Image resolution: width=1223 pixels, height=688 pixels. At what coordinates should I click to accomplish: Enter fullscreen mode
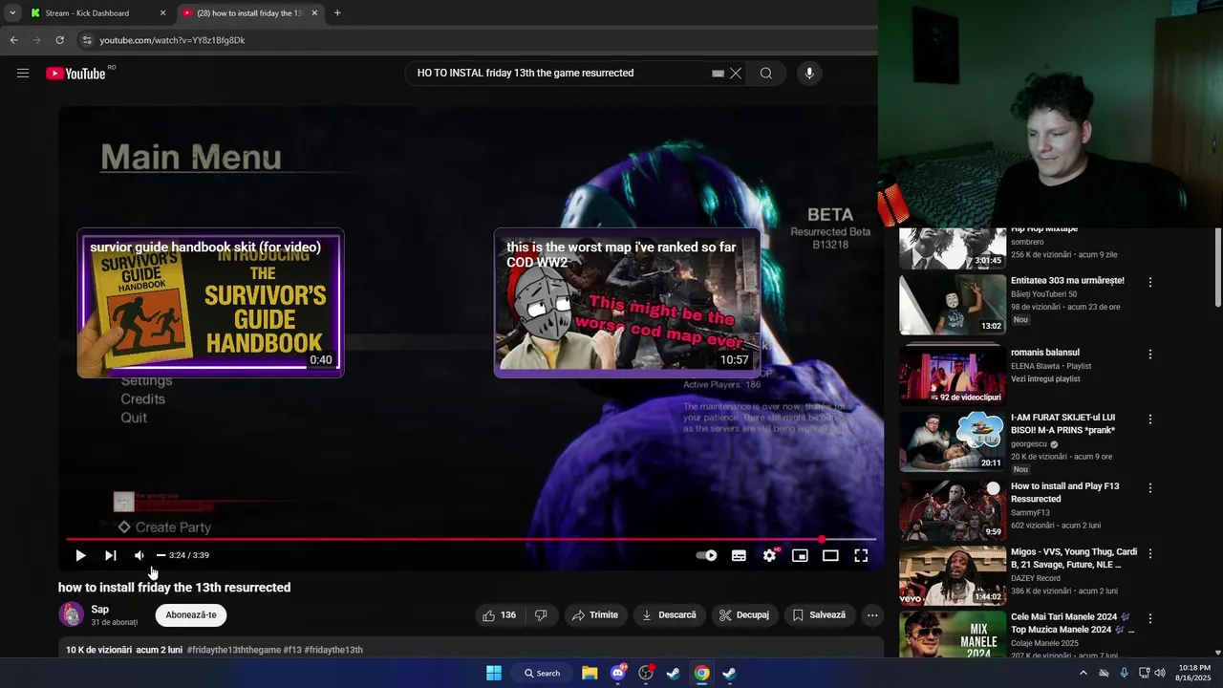(861, 555)
